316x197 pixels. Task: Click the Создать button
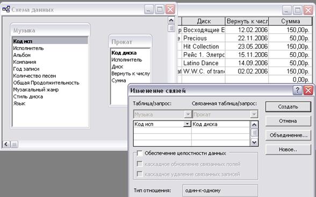point(288,107)
